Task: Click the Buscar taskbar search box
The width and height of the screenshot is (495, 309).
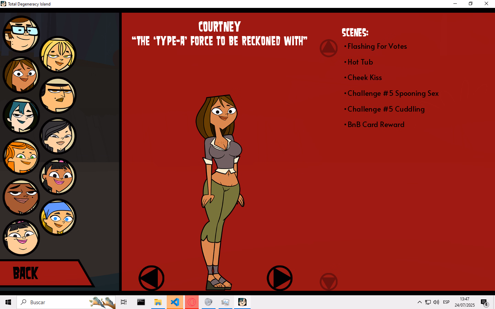Action: point(66,302)
